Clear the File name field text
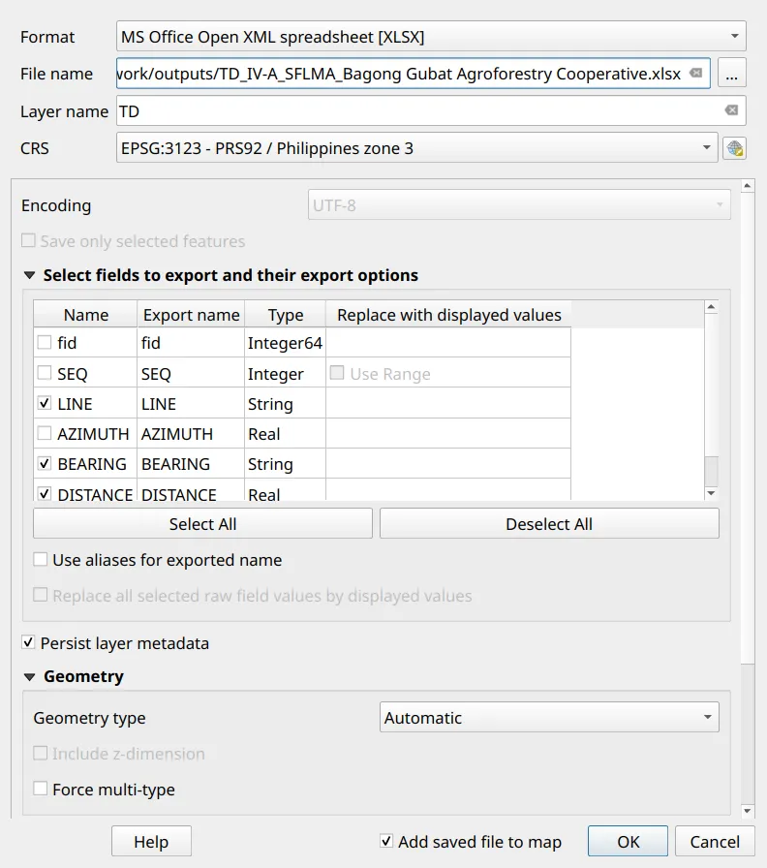The height and width of the screenshot is (868, 767). [696, 73]
